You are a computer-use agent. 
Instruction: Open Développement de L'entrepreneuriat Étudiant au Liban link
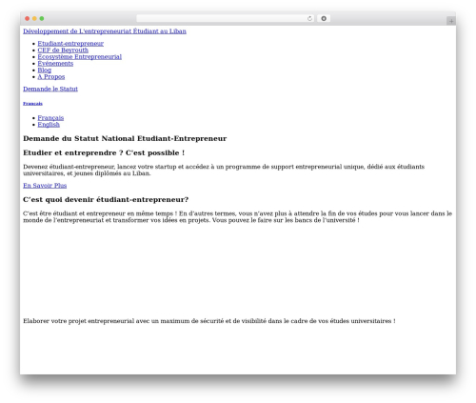(105, 31)
